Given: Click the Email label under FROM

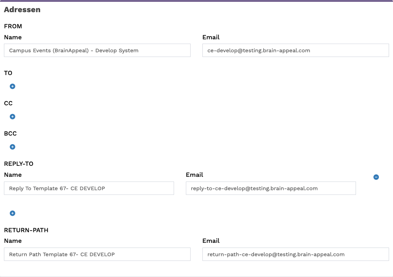Looking at the screenshot, I should pos(211,37).
